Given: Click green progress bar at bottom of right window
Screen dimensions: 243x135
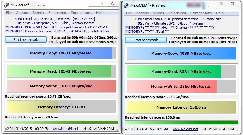Looking at the screenshot, I should pyautogui.click(x=181, y=123).
